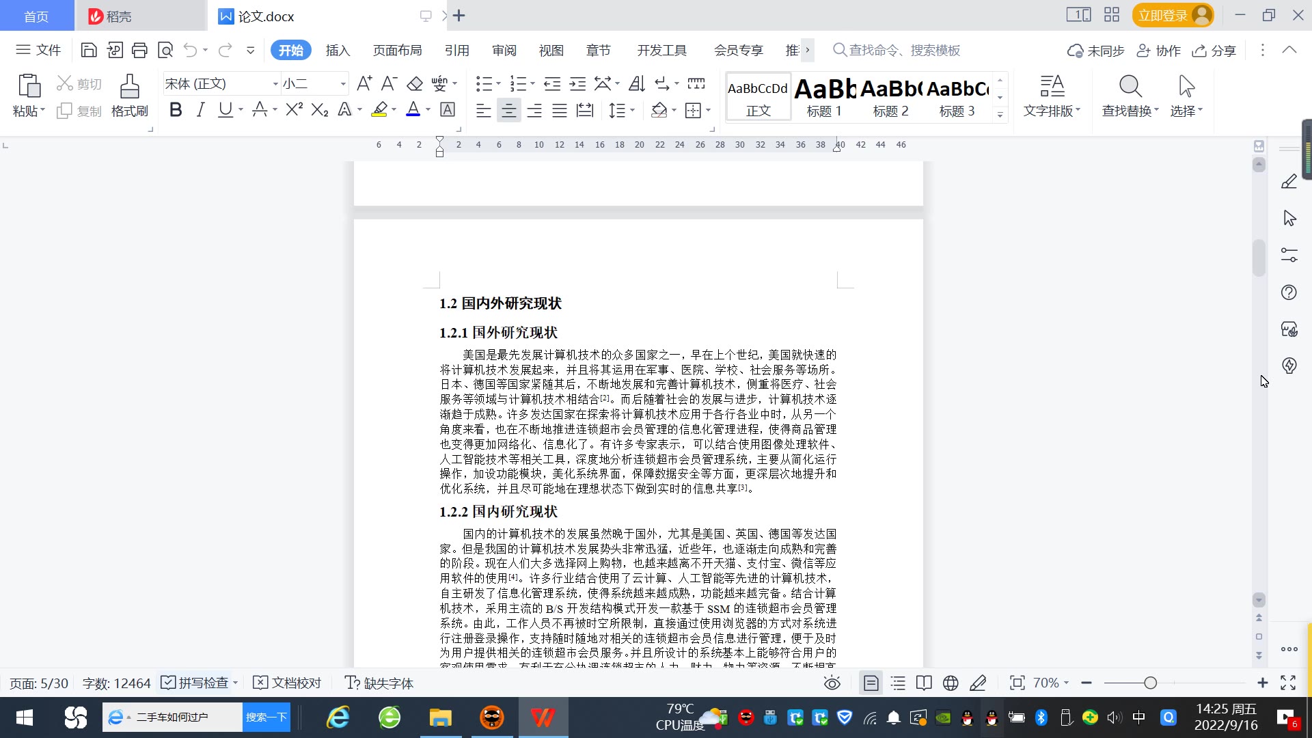Screen dimensions: 1312x738
Task: Click the Windows Start button
Action: point(25,717)
